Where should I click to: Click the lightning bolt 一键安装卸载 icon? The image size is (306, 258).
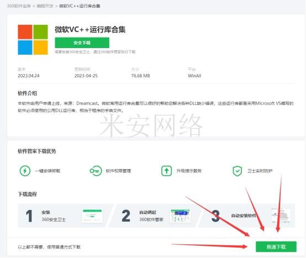pos(25,171)
